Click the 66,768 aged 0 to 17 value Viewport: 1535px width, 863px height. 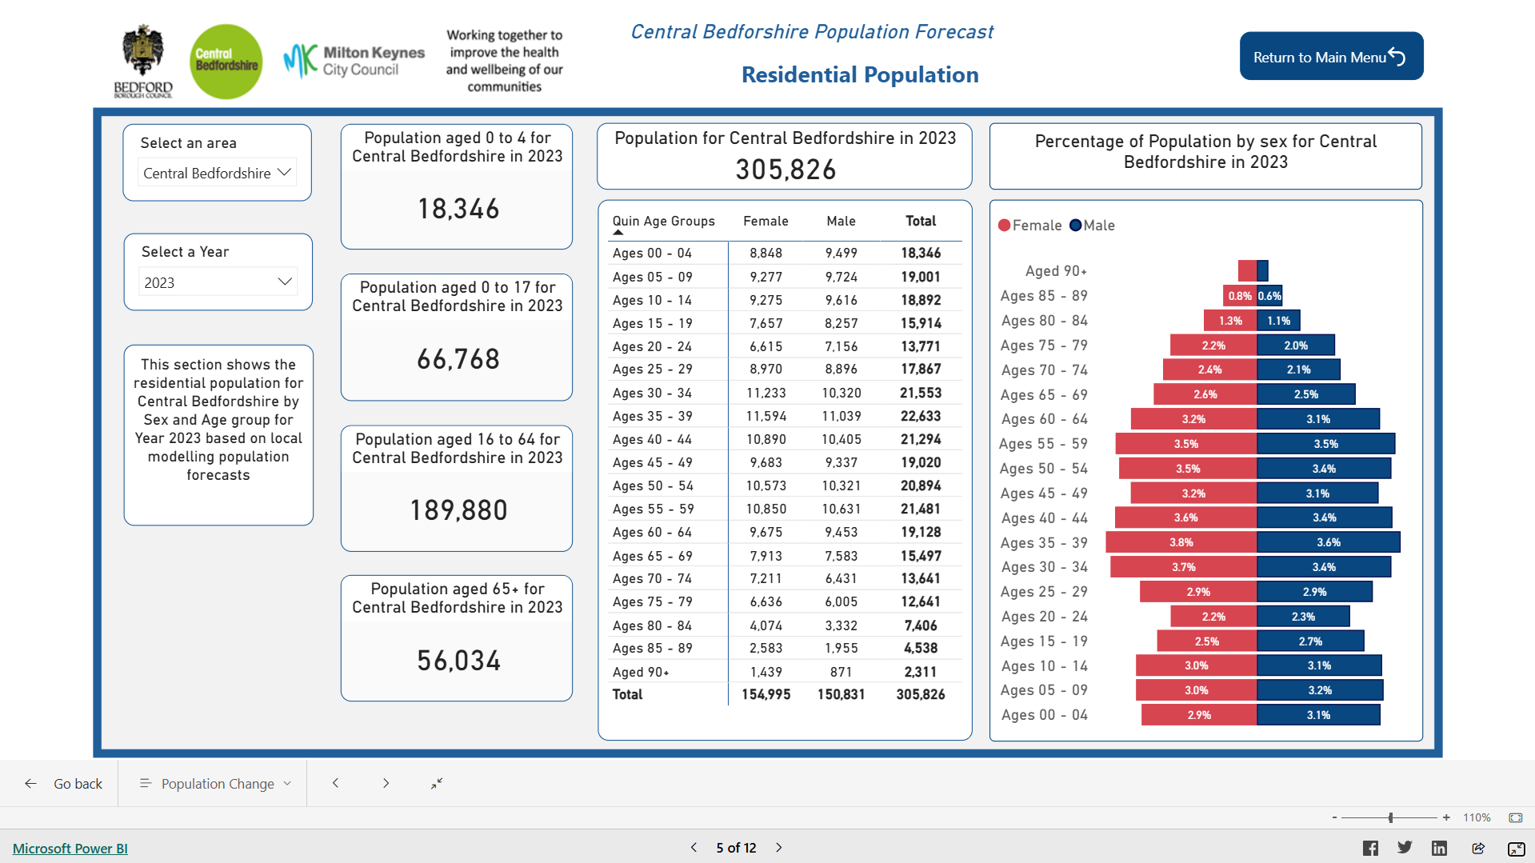pos(458,359)
